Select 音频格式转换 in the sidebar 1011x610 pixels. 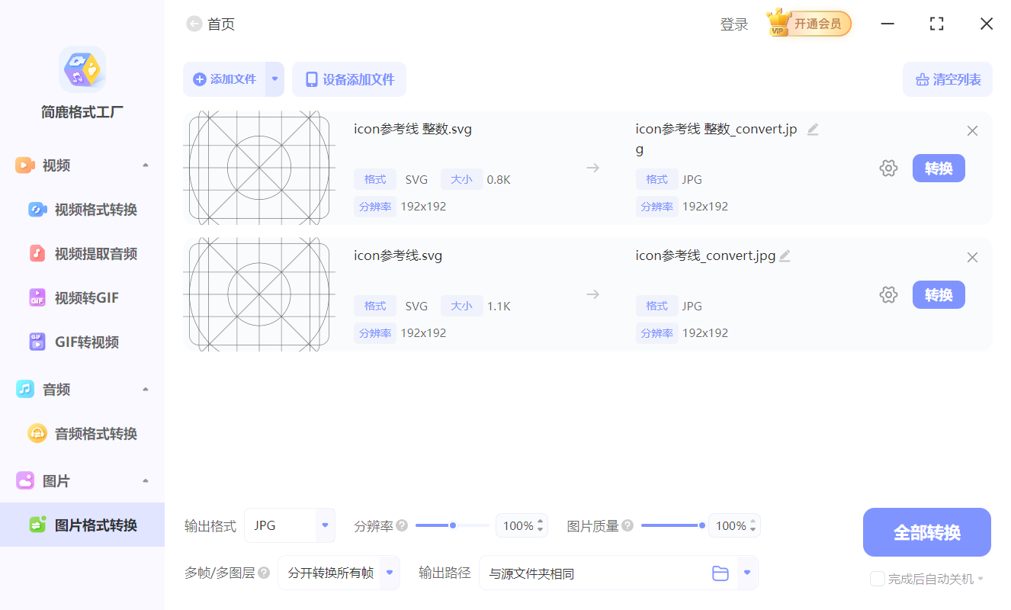pyautogui.click(x=82, y=434)
